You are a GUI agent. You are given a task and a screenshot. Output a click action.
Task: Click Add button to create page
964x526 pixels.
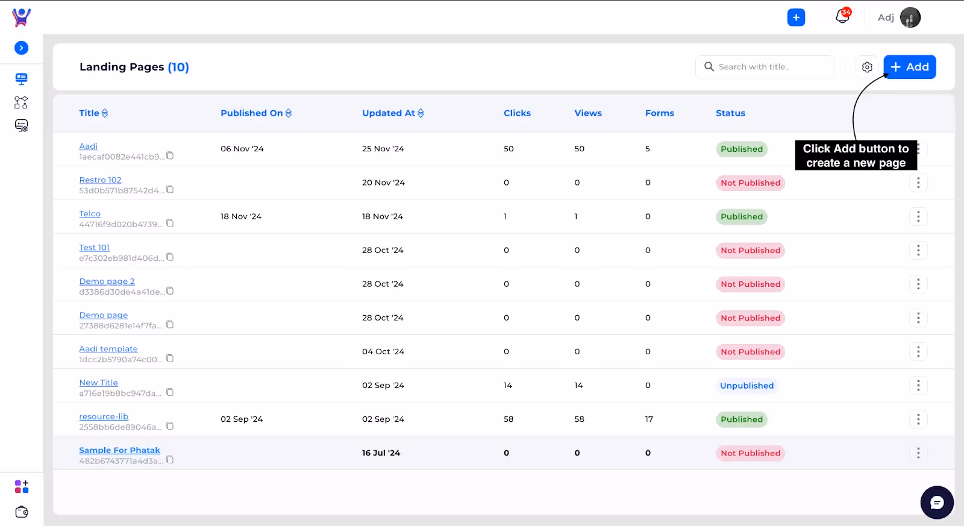(910, 67)
